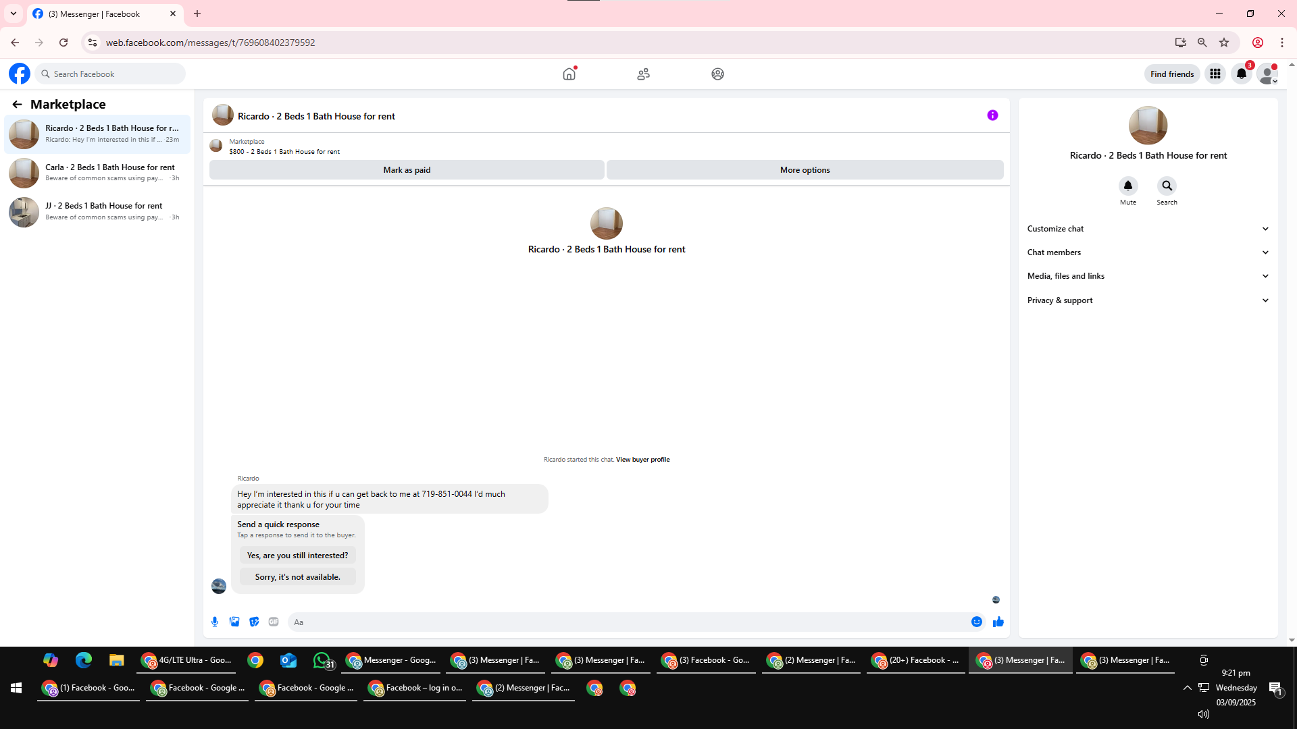Switch to Messenger | Facebook browser tab

tap(105, 13)
